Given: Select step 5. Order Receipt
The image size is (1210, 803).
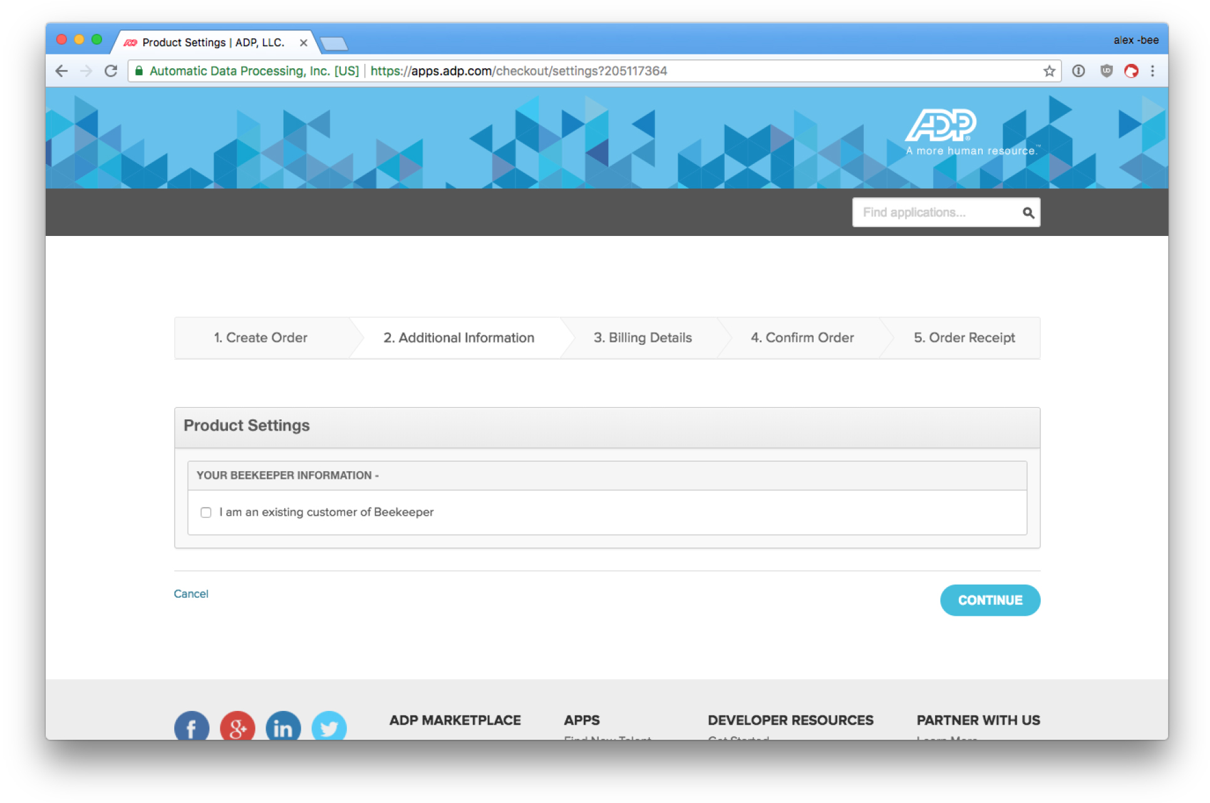Looking at the screenshot, I should coord(964,338).
